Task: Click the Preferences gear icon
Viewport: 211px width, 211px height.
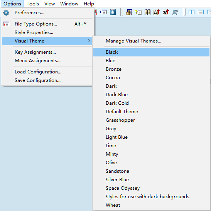Action: 6,13
